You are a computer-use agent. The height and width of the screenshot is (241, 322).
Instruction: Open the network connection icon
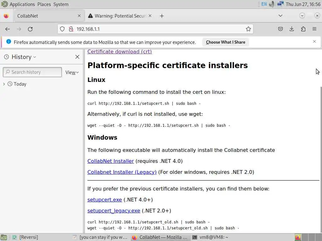click(280, 4)
